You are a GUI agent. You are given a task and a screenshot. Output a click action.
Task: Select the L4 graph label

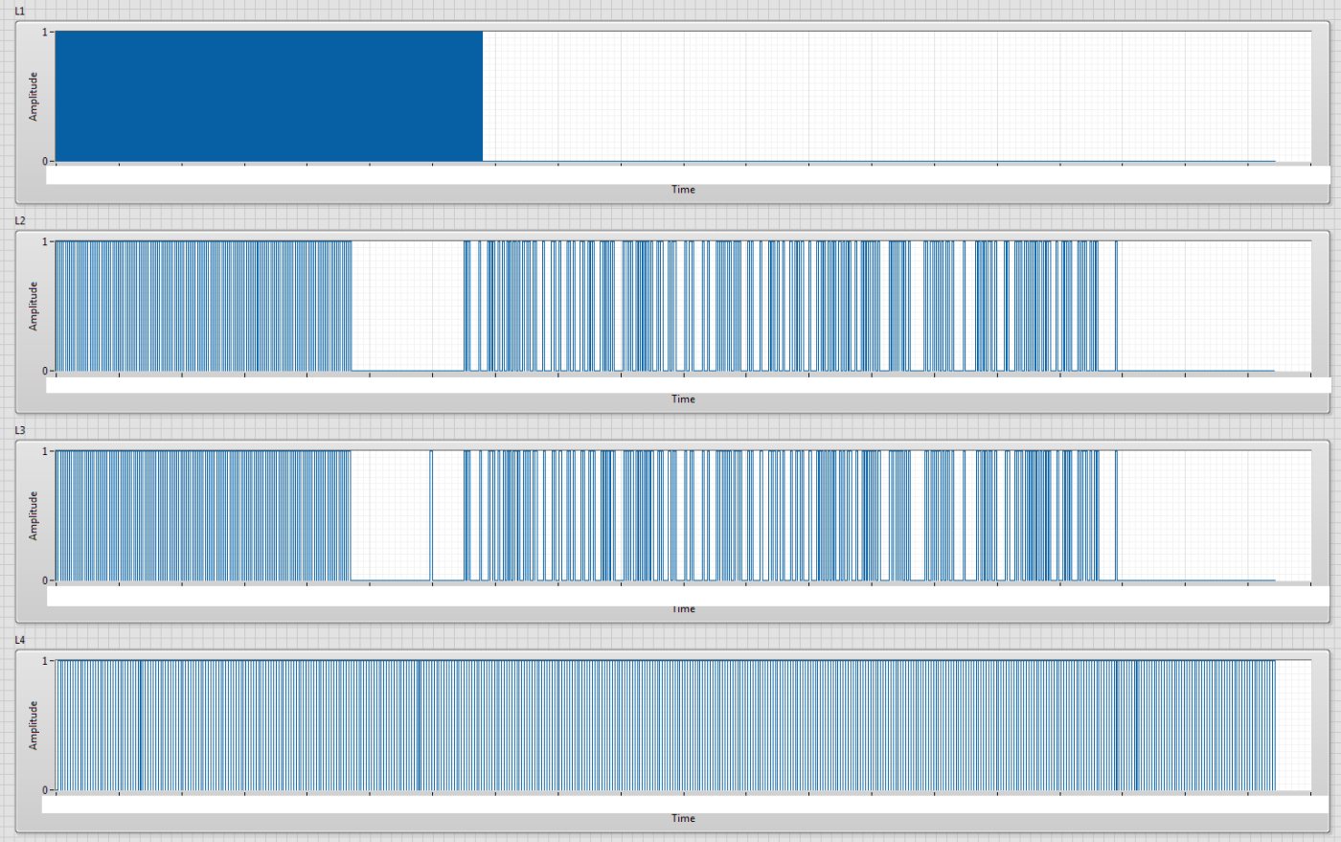(x=20, y=639)
